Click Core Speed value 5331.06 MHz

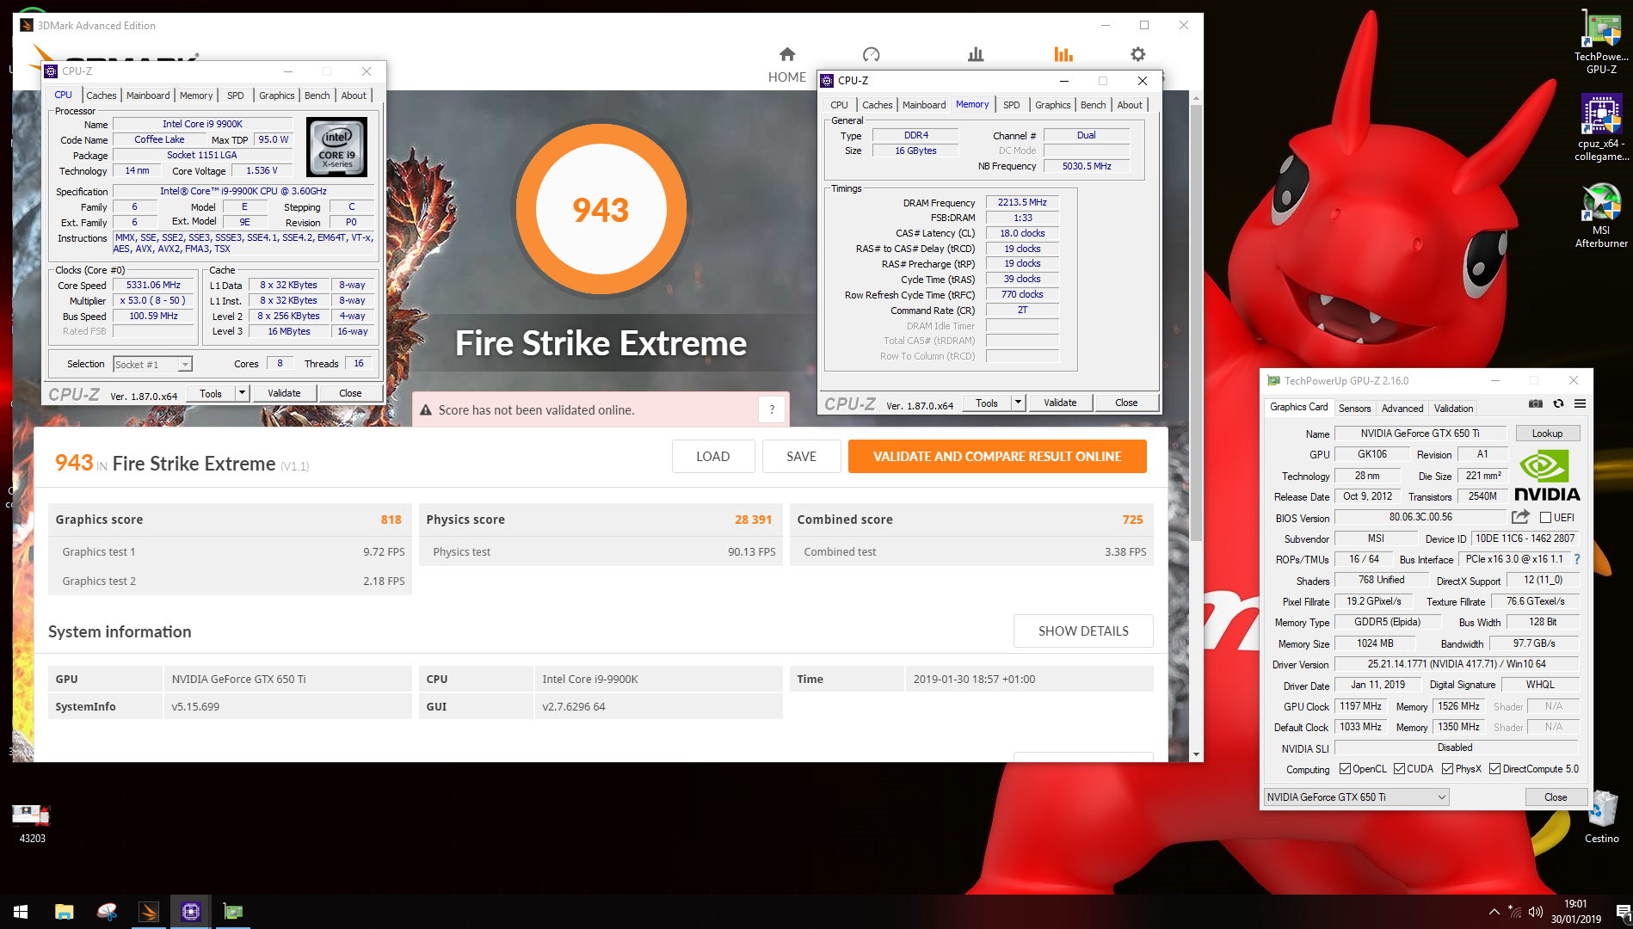click(x=153, y=285)
